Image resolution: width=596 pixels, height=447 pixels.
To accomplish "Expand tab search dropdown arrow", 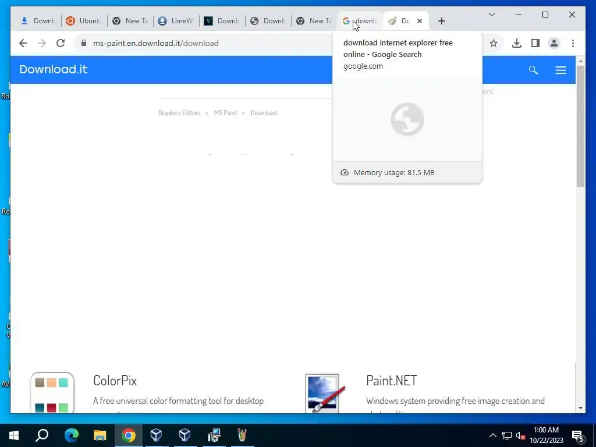I will click(491, 15).
